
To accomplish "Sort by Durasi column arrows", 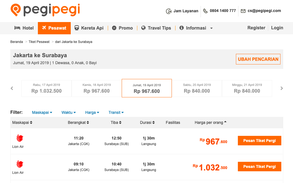I will [153, 122].
